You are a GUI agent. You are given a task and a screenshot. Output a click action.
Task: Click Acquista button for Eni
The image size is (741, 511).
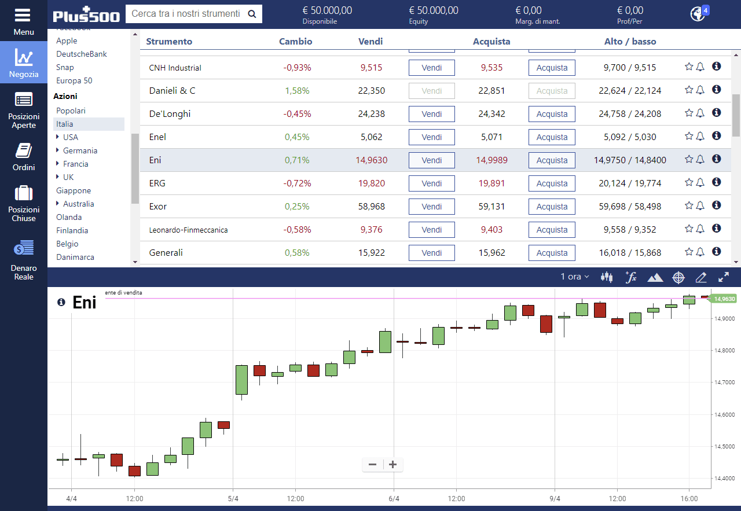(x=552, y=160)
